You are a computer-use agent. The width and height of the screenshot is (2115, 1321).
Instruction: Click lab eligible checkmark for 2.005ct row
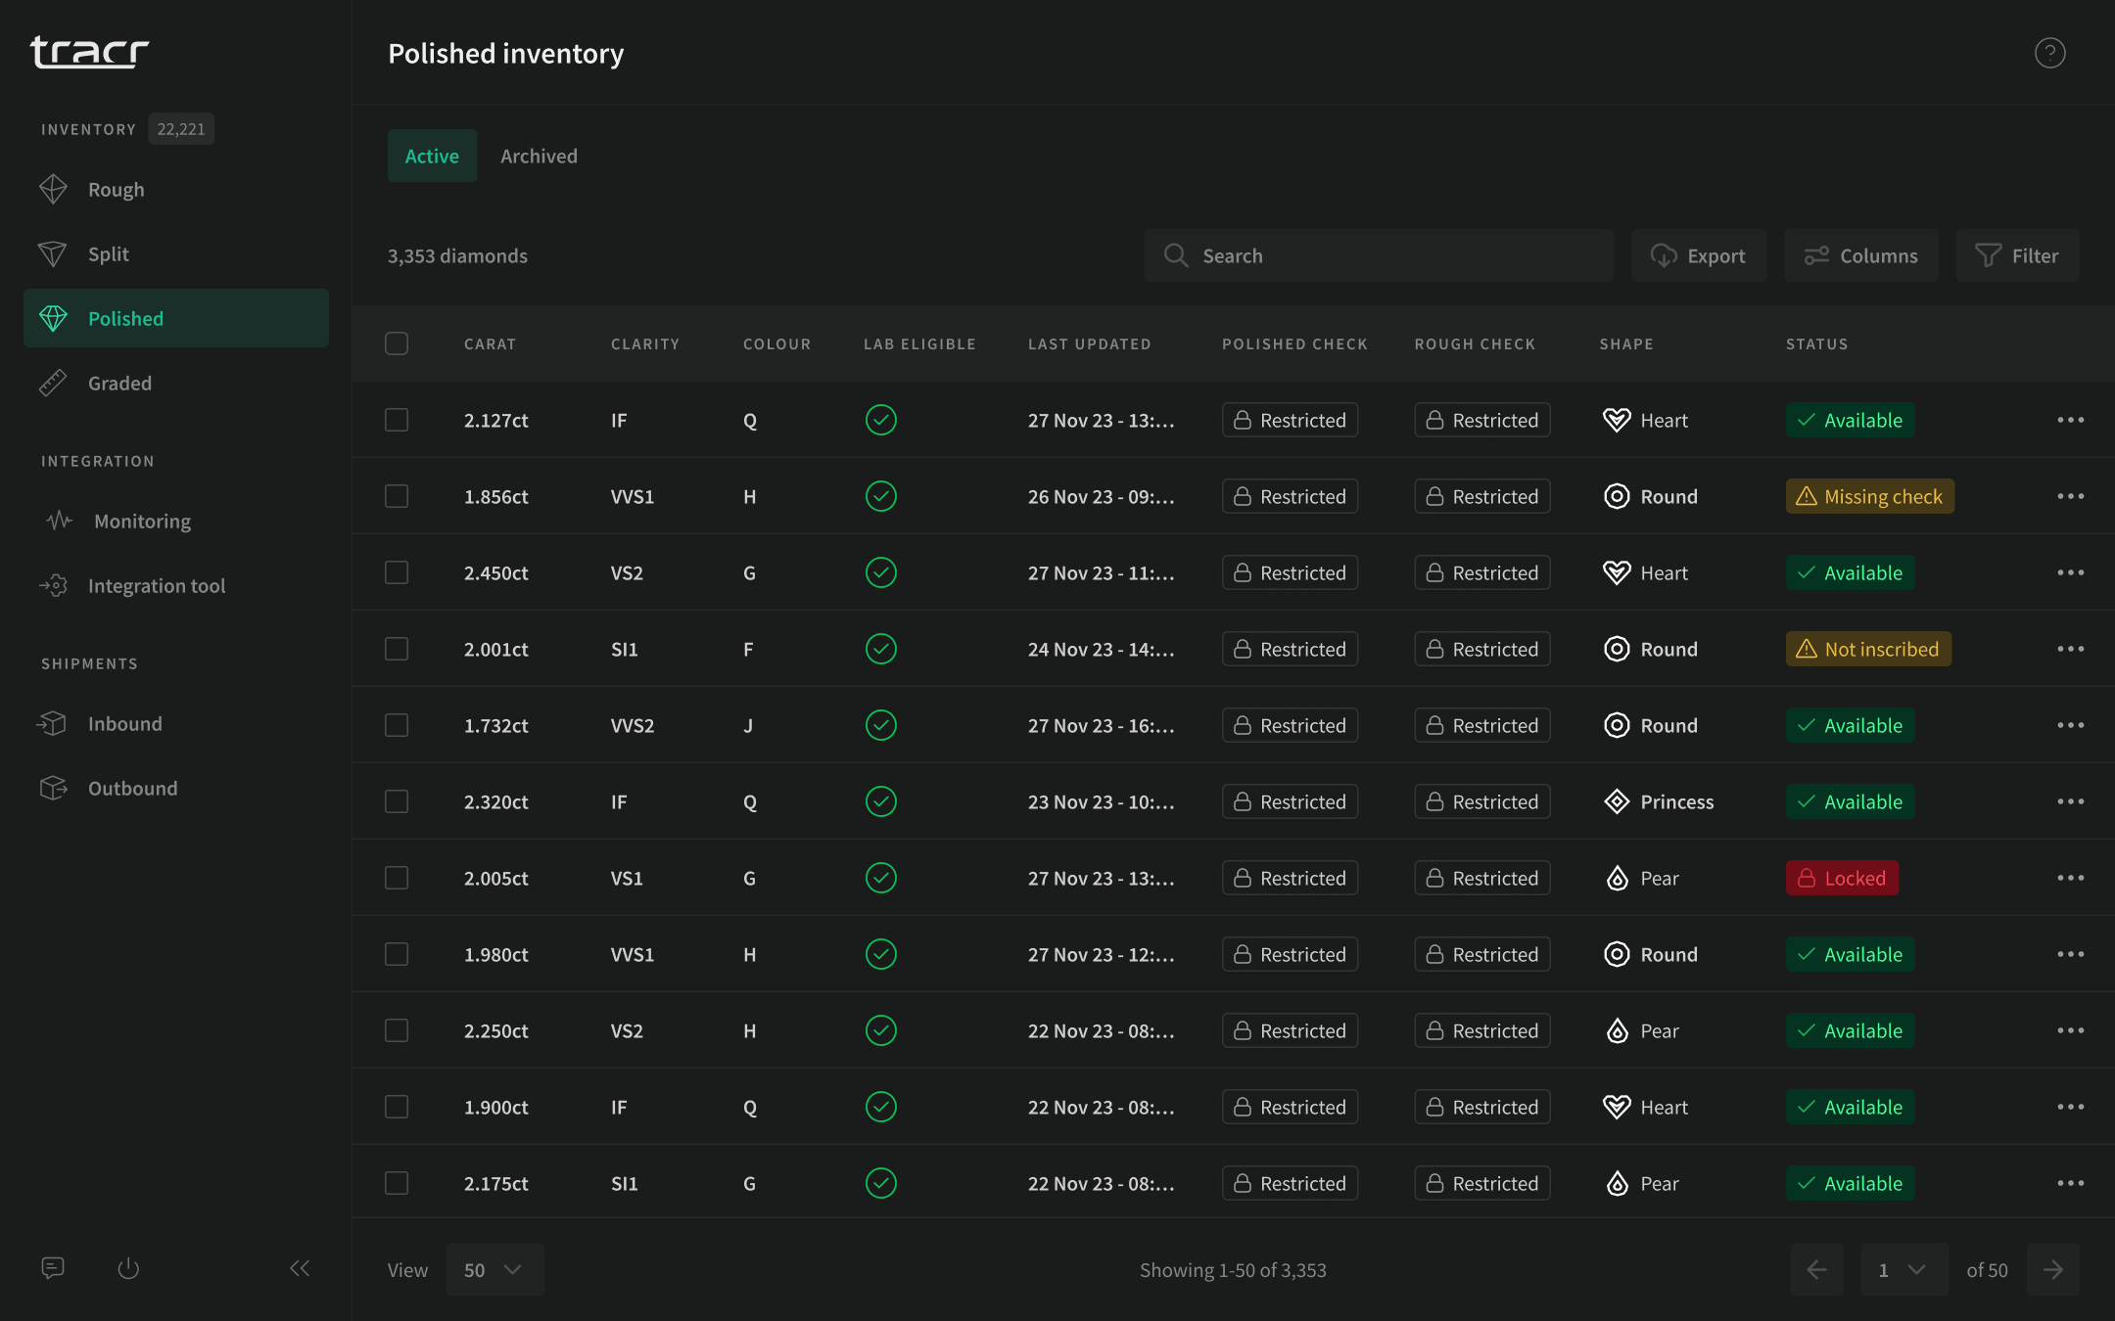coord(881,878)
